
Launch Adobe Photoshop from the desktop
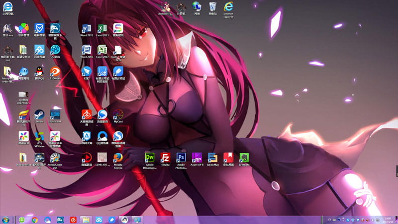[181, 158]
